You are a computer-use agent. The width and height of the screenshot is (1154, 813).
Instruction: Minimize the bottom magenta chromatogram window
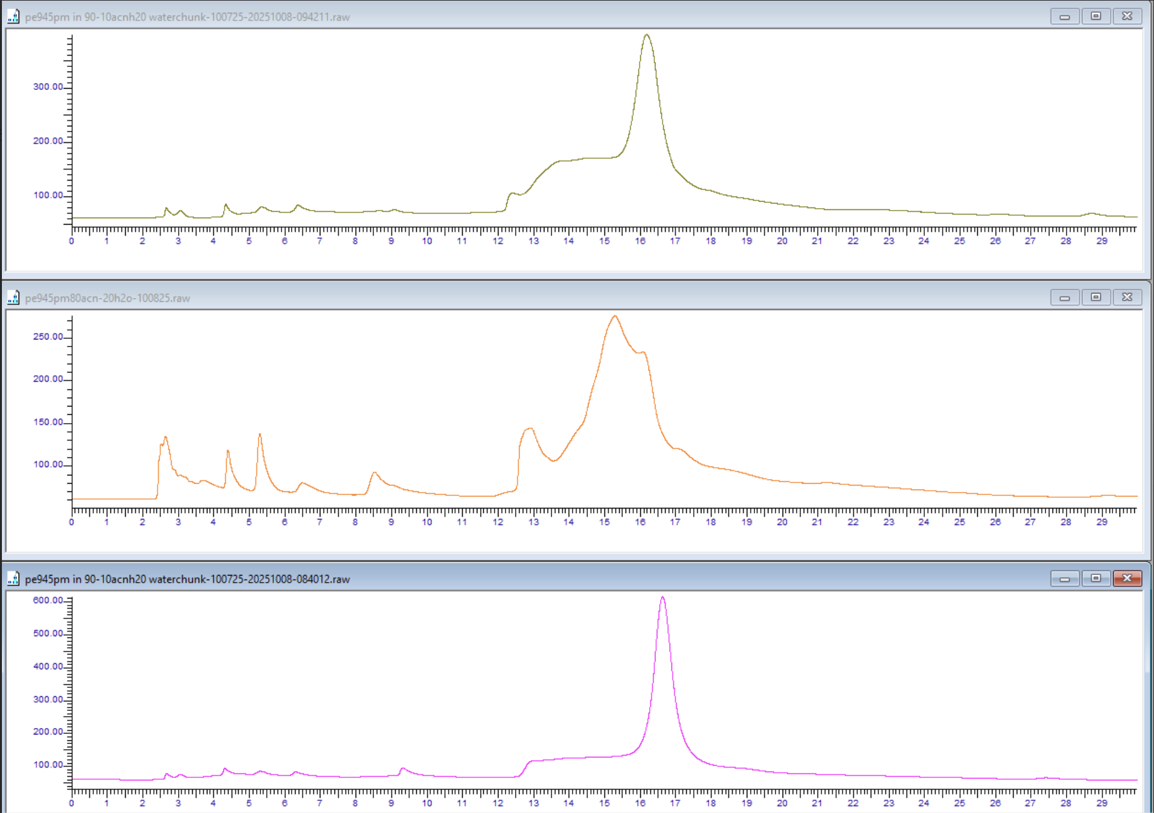(x=1065, y=578)
